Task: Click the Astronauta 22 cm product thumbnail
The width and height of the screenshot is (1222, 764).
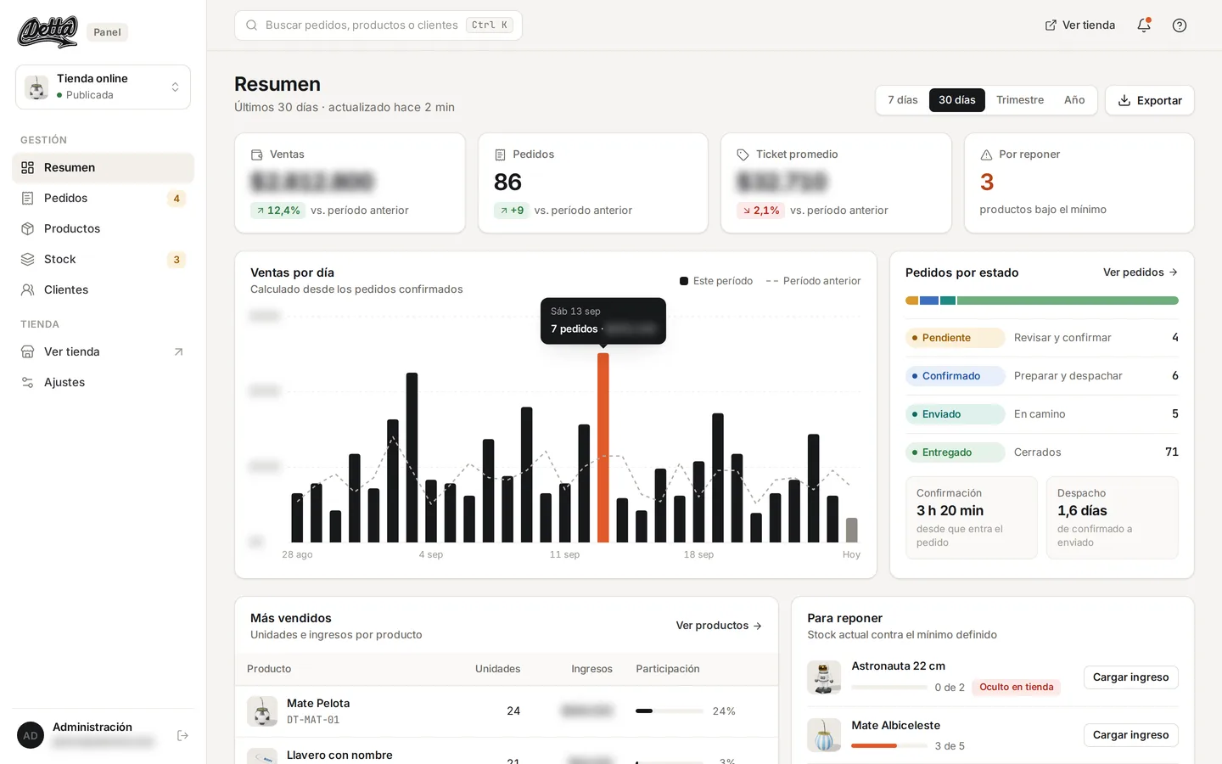Action: pos(824,677)
